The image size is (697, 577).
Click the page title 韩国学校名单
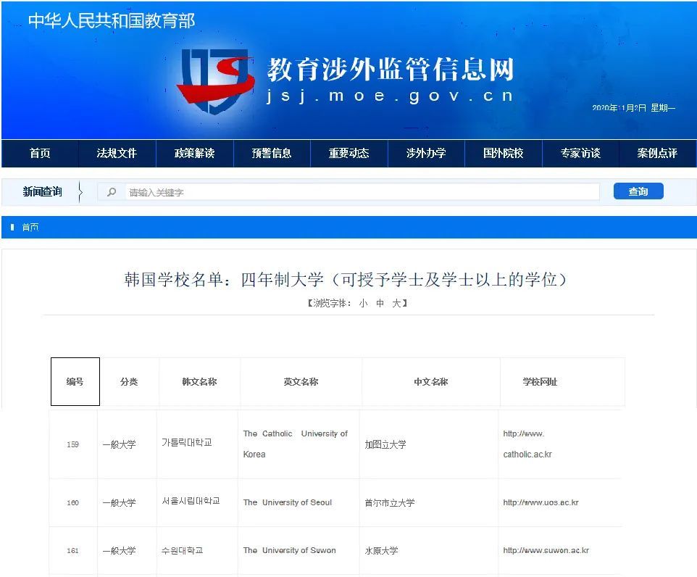point(346,280)
